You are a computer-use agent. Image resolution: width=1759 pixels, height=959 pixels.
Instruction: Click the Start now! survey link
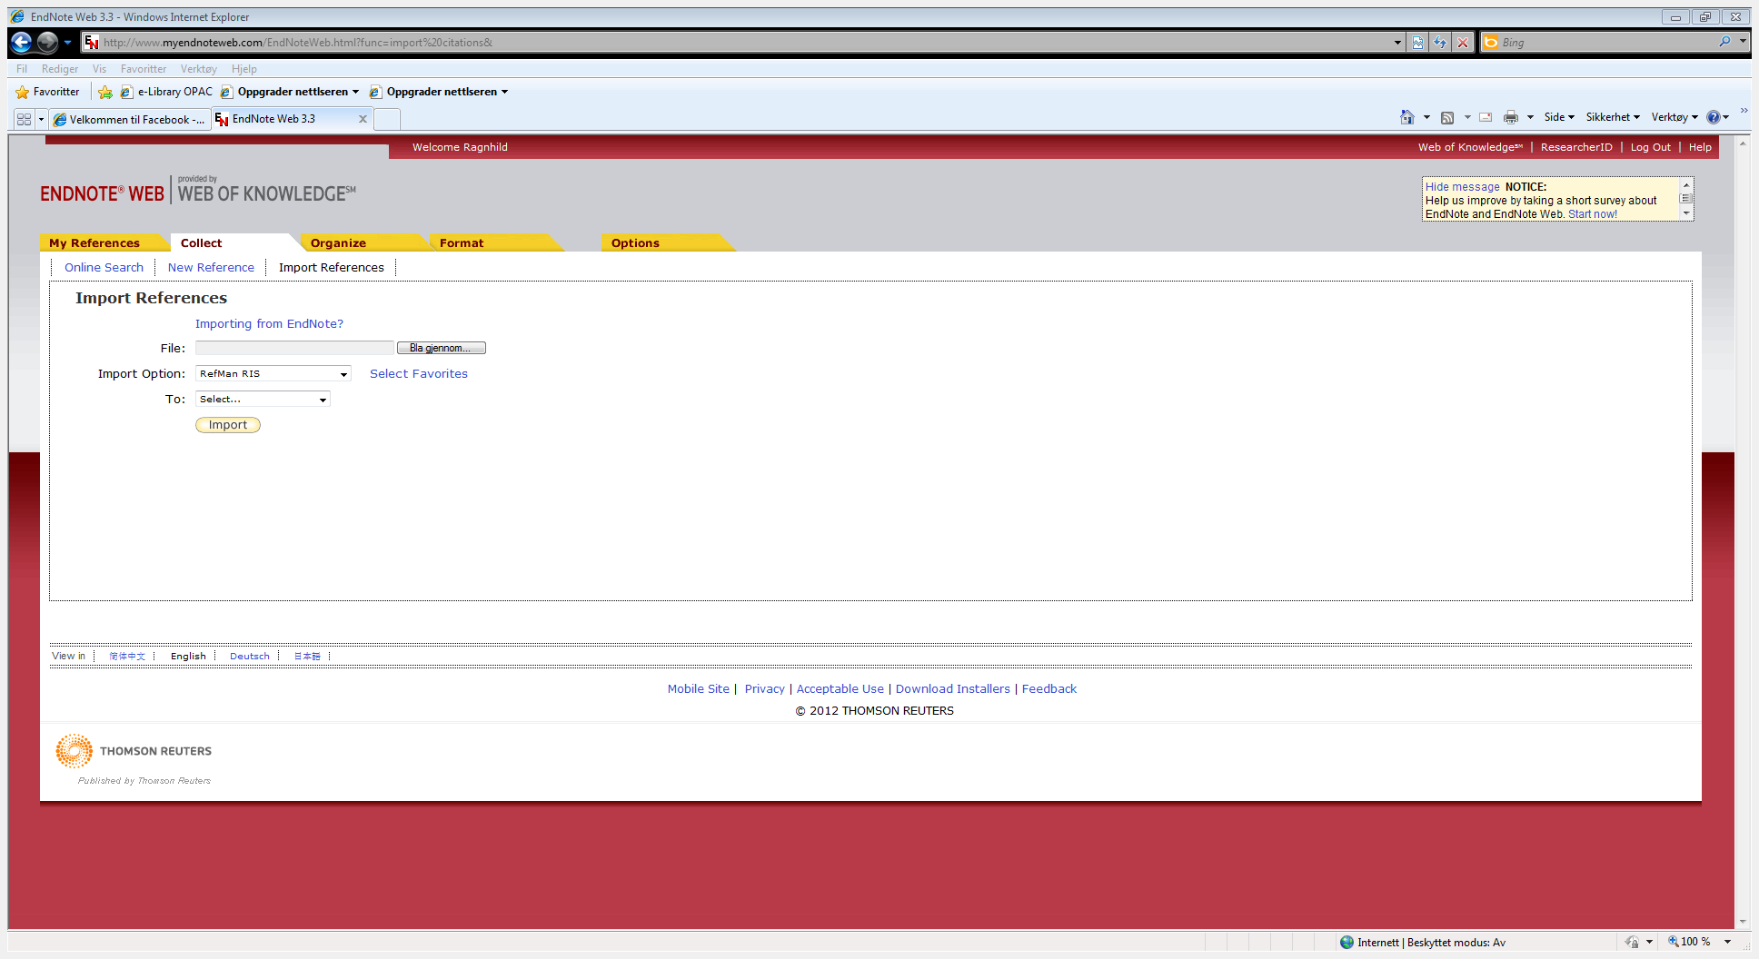click(x=1593, y=214)
